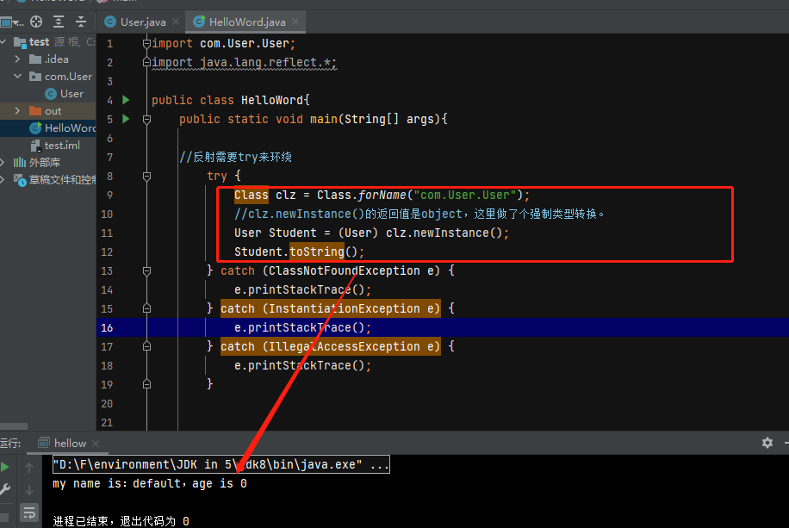This screenshot has width=789, height=528.
Task: Open test.iml in the project tree
Action: (61, 146)
